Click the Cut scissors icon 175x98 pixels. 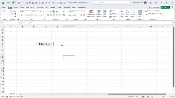(x=15, y=11)
